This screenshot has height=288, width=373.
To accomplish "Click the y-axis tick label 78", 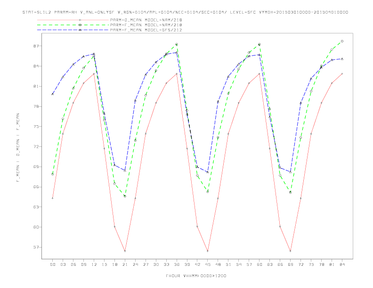I will pyautogui.click(x=36, y=106).
